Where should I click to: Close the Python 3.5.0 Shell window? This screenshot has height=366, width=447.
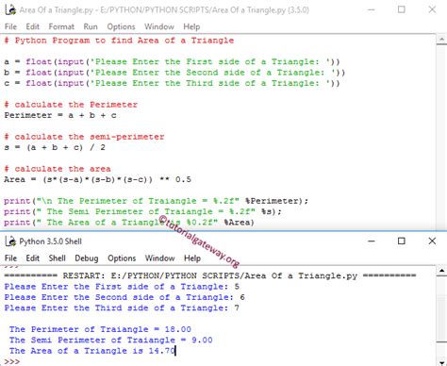coord(432,241)
